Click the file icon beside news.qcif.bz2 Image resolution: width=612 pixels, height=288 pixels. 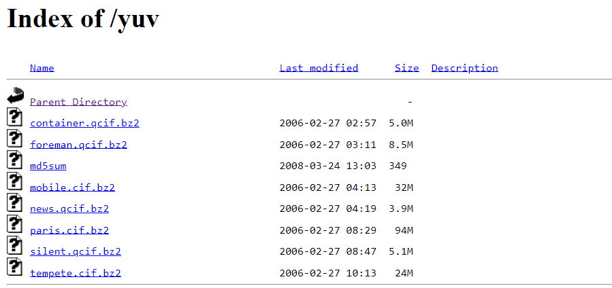coord(14,202)
